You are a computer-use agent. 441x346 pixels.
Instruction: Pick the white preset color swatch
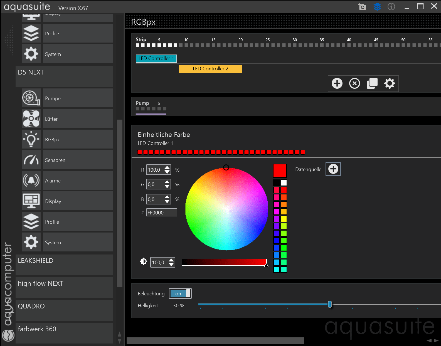coord(284,183)
